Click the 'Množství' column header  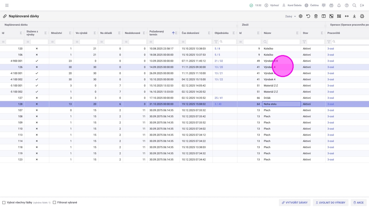click(56, 33)
